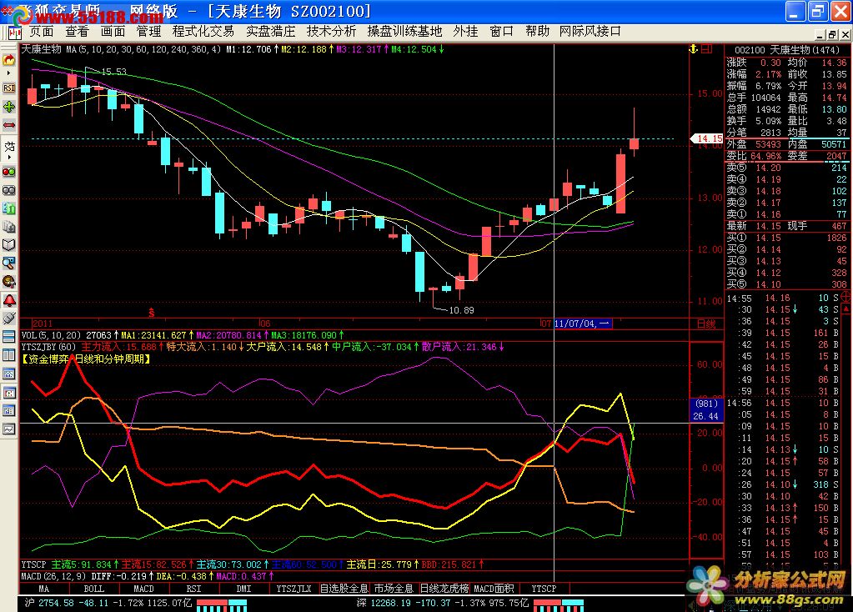Screen dimensions: 853x612
Task: Switch to the 日线龙虎榜 tab
Action: (444, 589)
